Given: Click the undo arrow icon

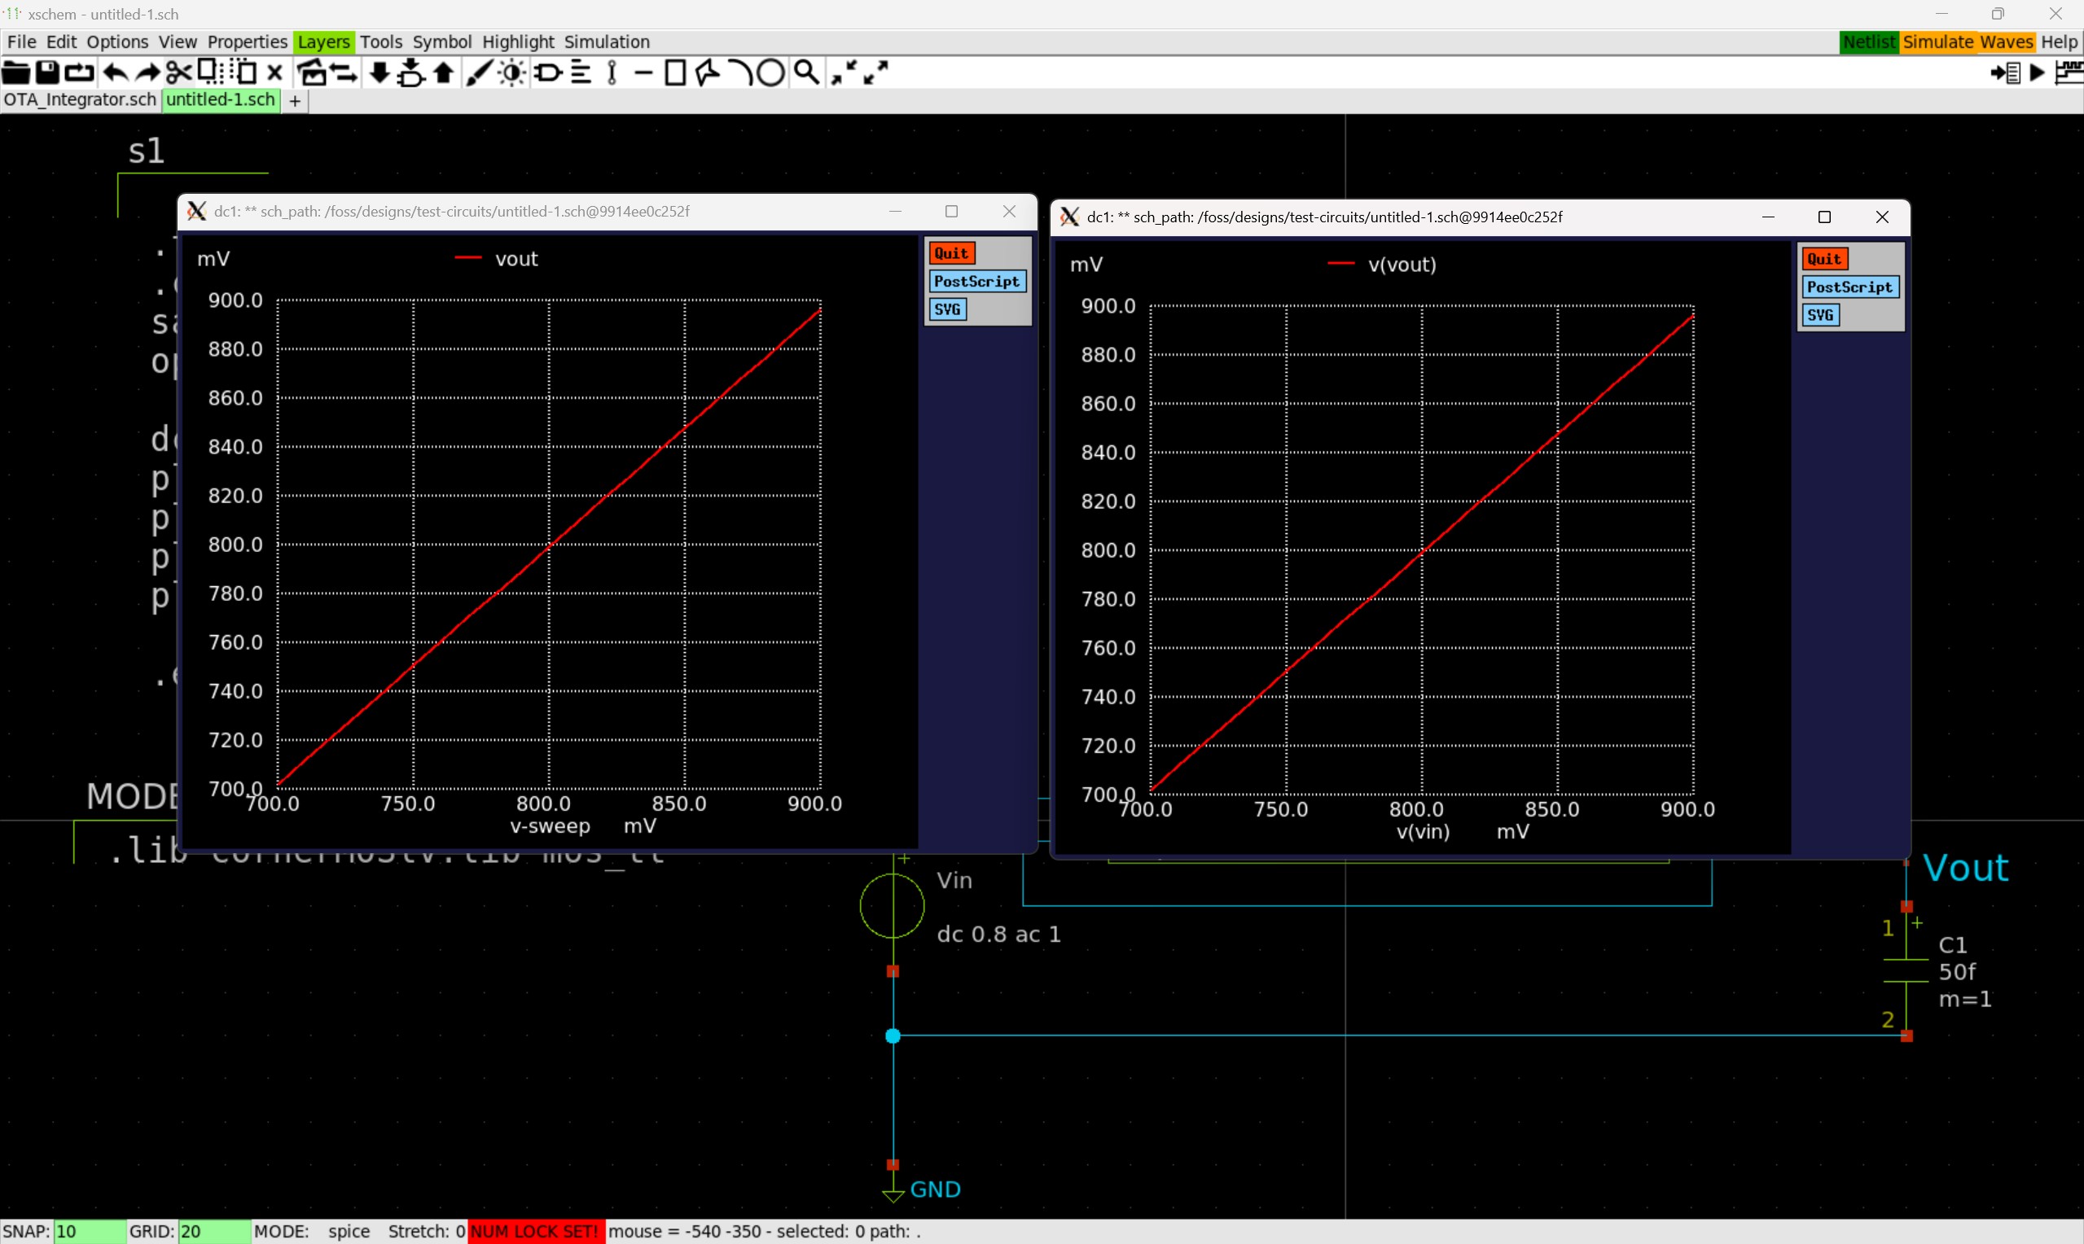Looking at the screenshot, I should [x=115, y=74].
